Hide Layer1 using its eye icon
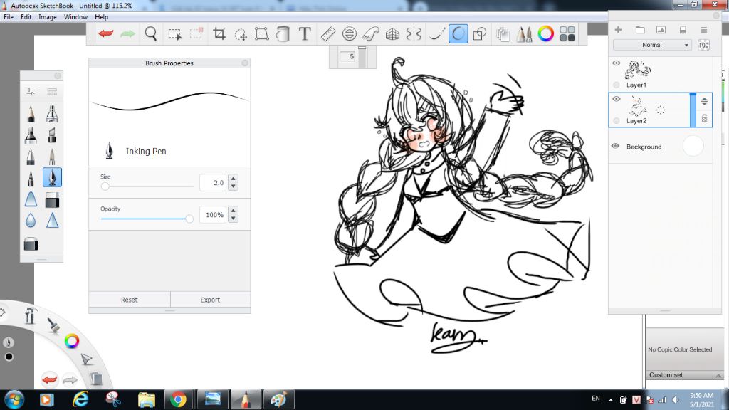This screenshot has height=410, width=729. [616, 63]
